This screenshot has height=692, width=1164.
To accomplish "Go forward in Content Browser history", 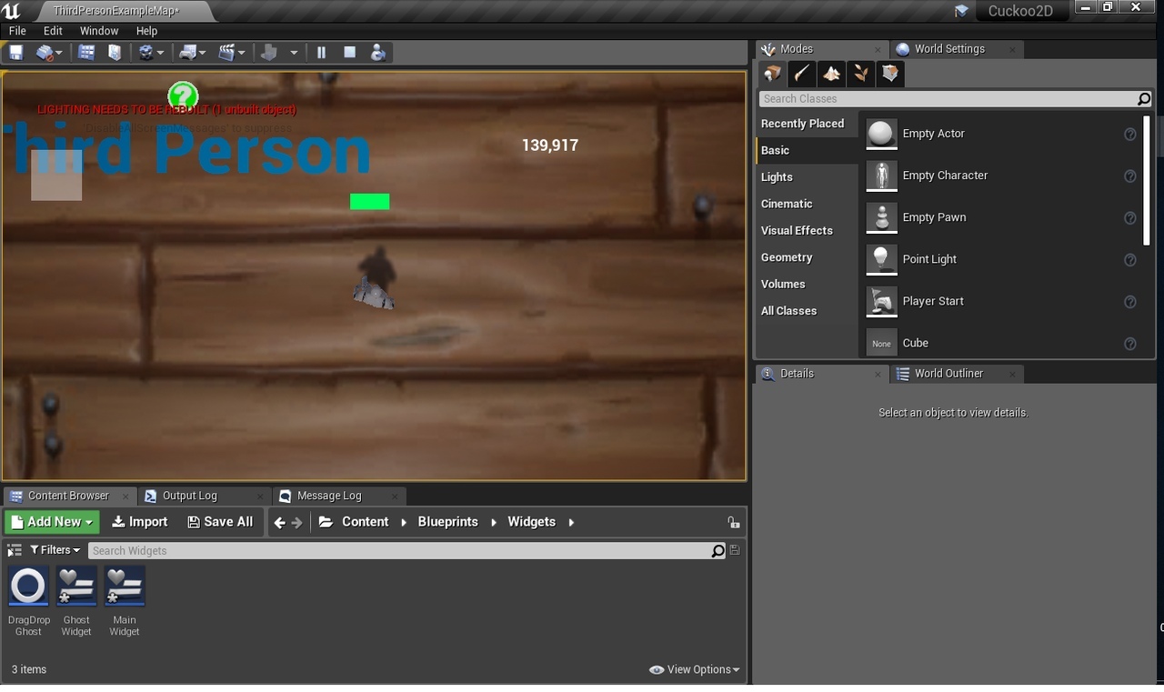I will pos(296,523).
